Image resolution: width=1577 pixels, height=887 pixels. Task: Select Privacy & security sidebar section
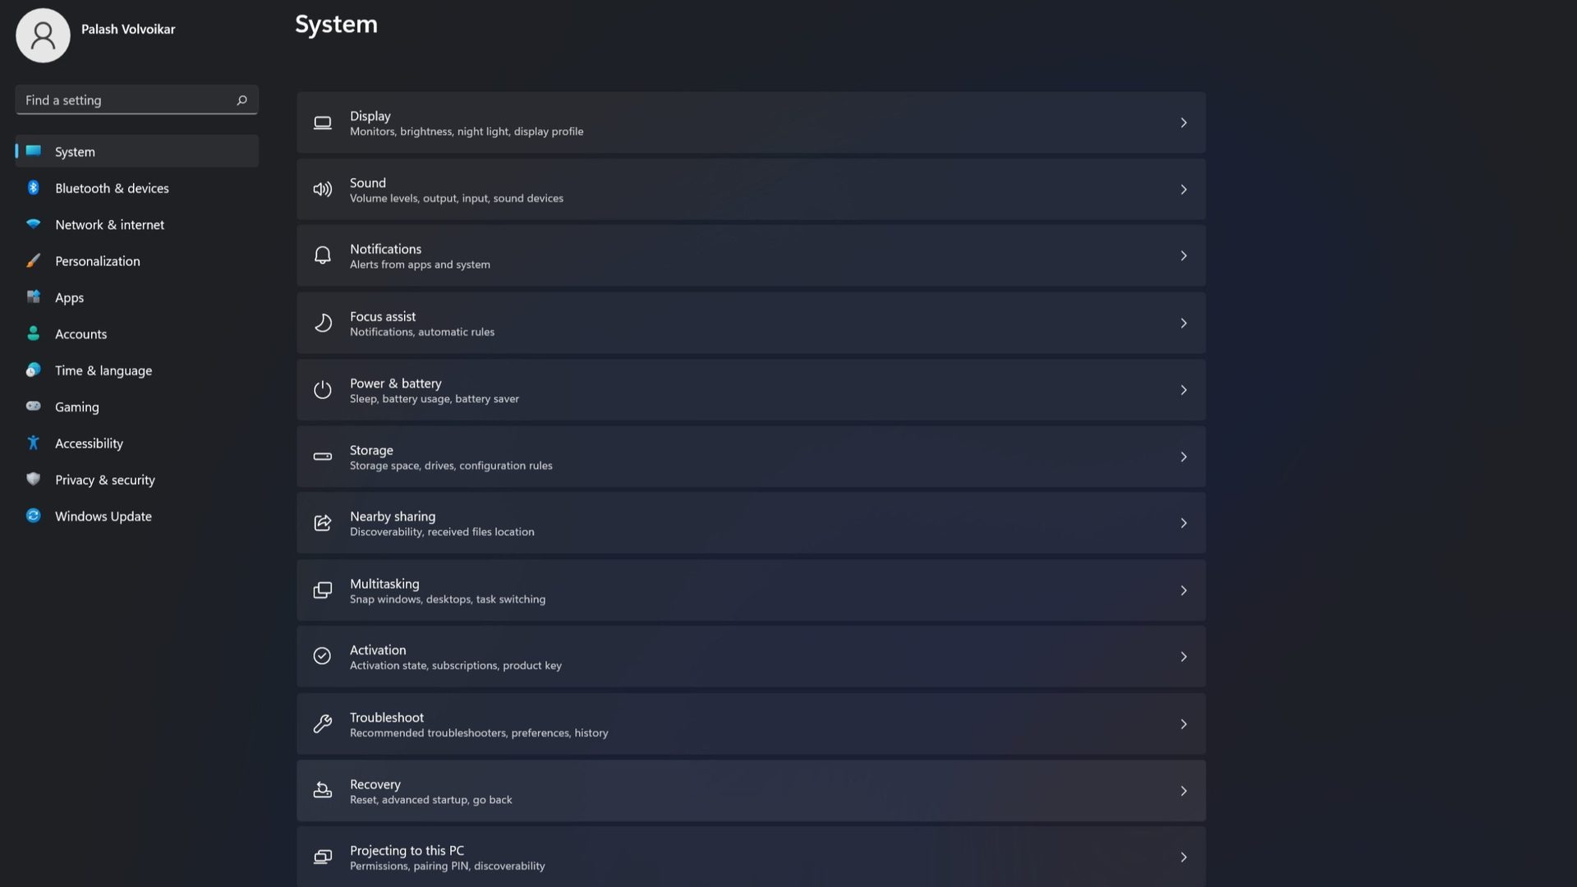[x=104, y=479]
